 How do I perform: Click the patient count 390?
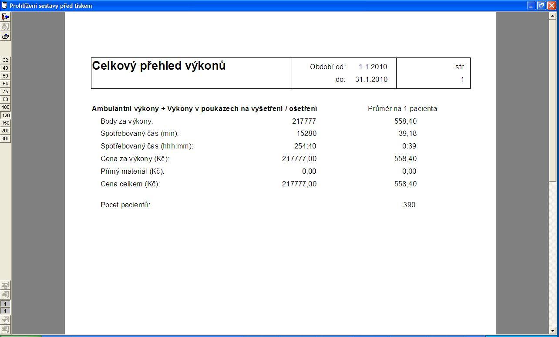[409, 205]
